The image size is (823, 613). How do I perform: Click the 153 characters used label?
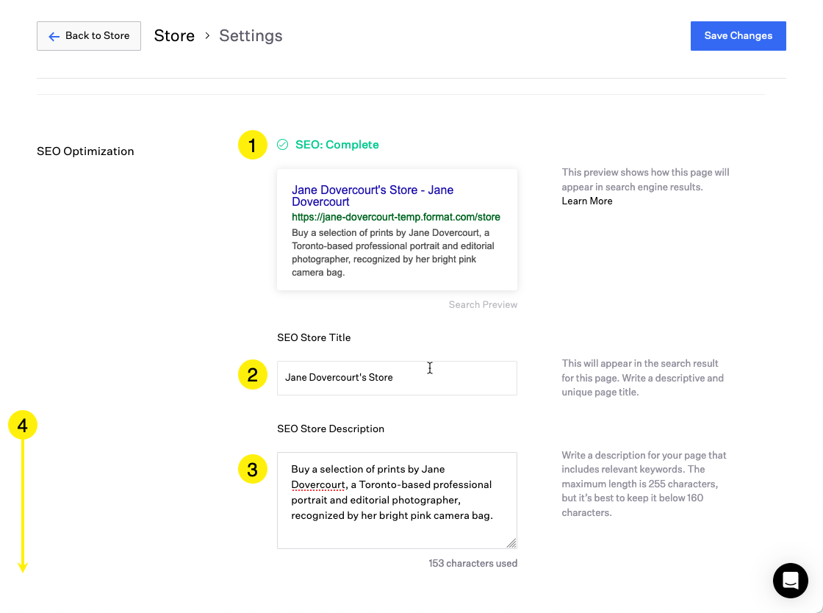472,563
